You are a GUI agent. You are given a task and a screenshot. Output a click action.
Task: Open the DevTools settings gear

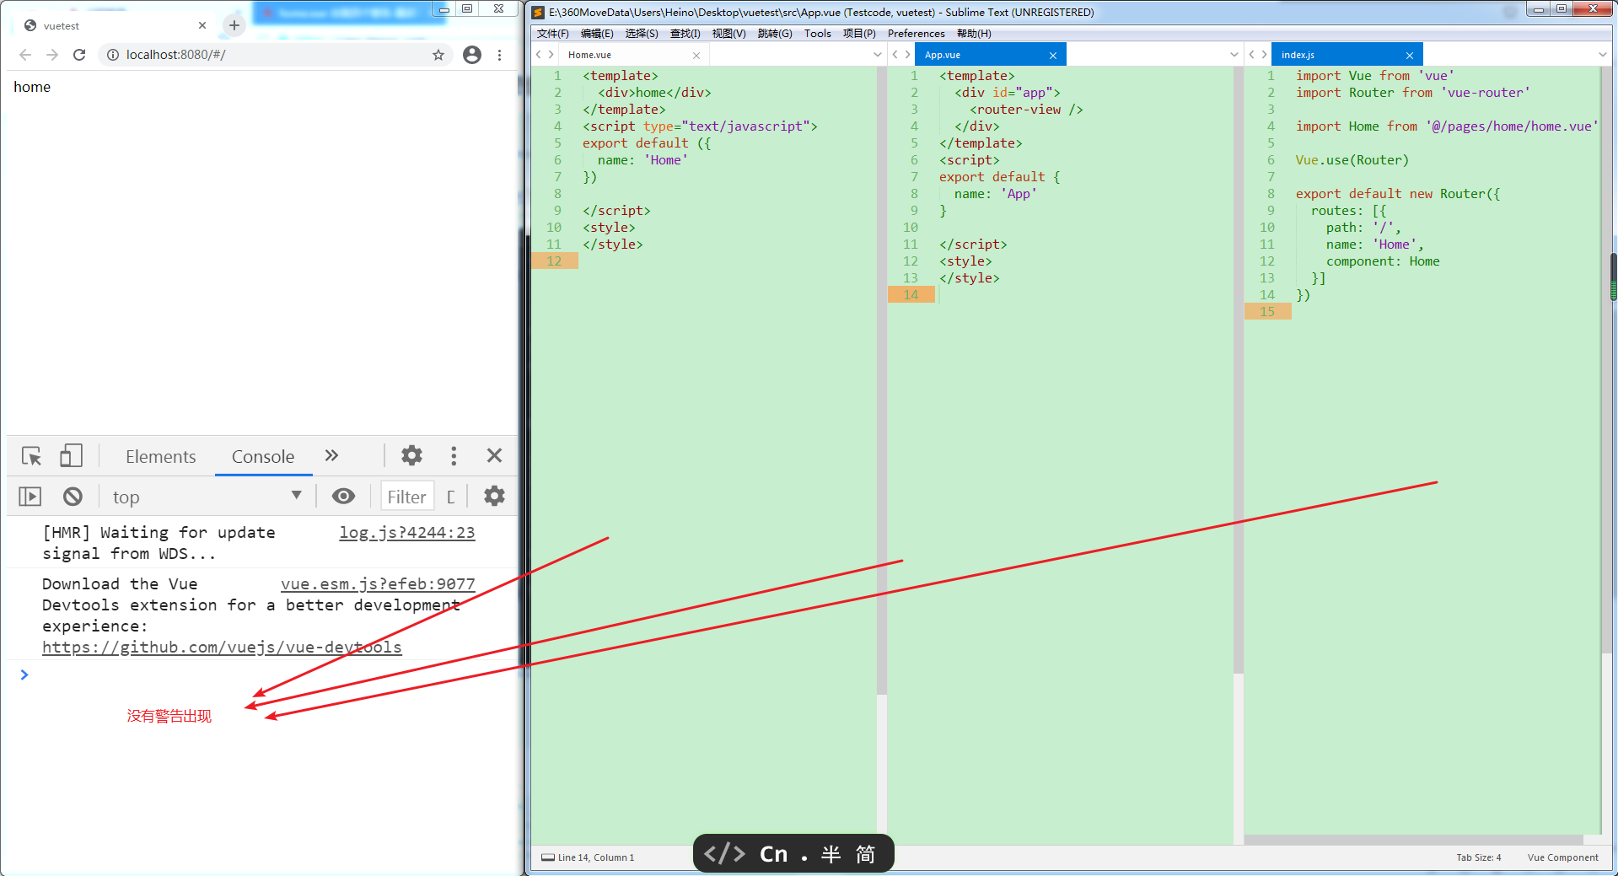[411, 456]
